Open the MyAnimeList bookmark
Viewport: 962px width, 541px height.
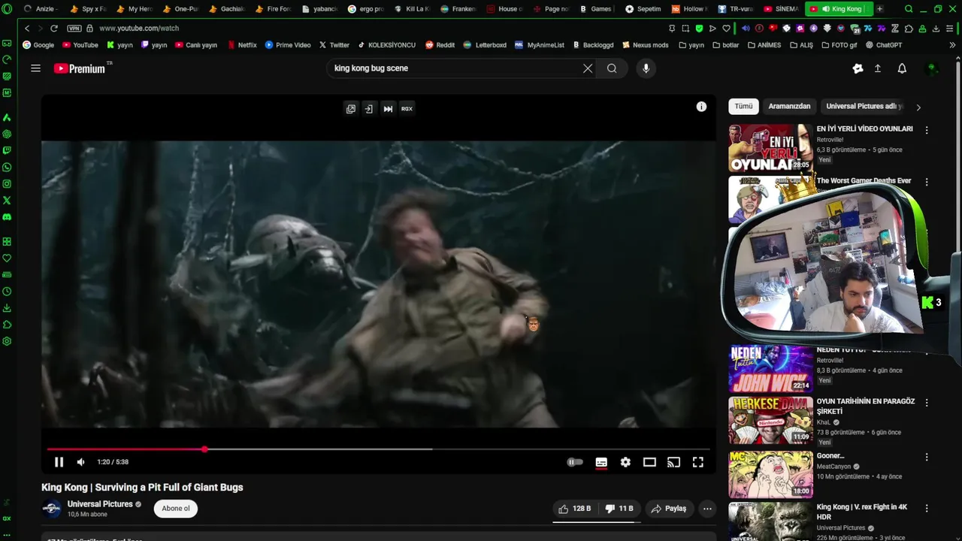(x=539, y=45)
